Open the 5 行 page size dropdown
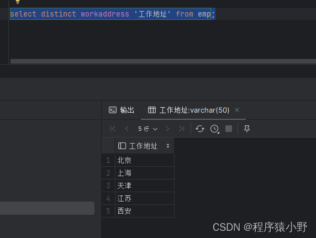 (x=148, y=129)
